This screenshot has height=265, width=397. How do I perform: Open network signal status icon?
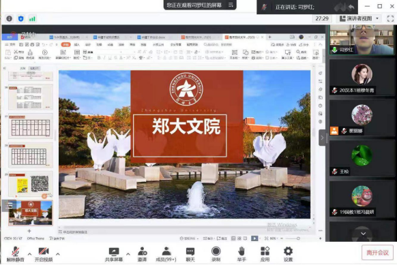pyautogui.click(x=32, y=18)
